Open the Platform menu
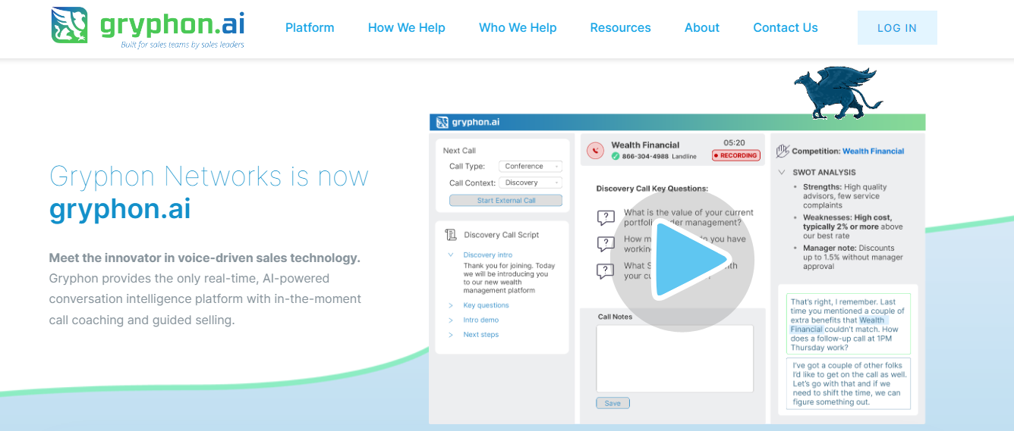1014x431 pixels. tap(310, 28)
